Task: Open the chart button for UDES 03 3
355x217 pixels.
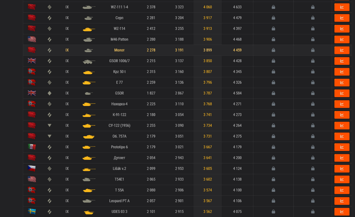Action: click(342, 212)
